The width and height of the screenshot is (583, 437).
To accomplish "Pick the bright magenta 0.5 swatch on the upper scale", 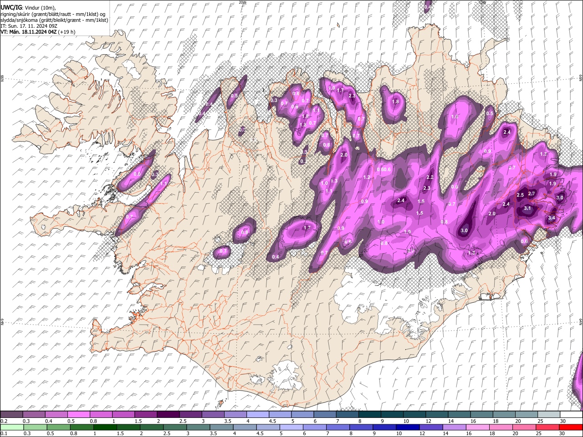I will [x=78, y=415].
